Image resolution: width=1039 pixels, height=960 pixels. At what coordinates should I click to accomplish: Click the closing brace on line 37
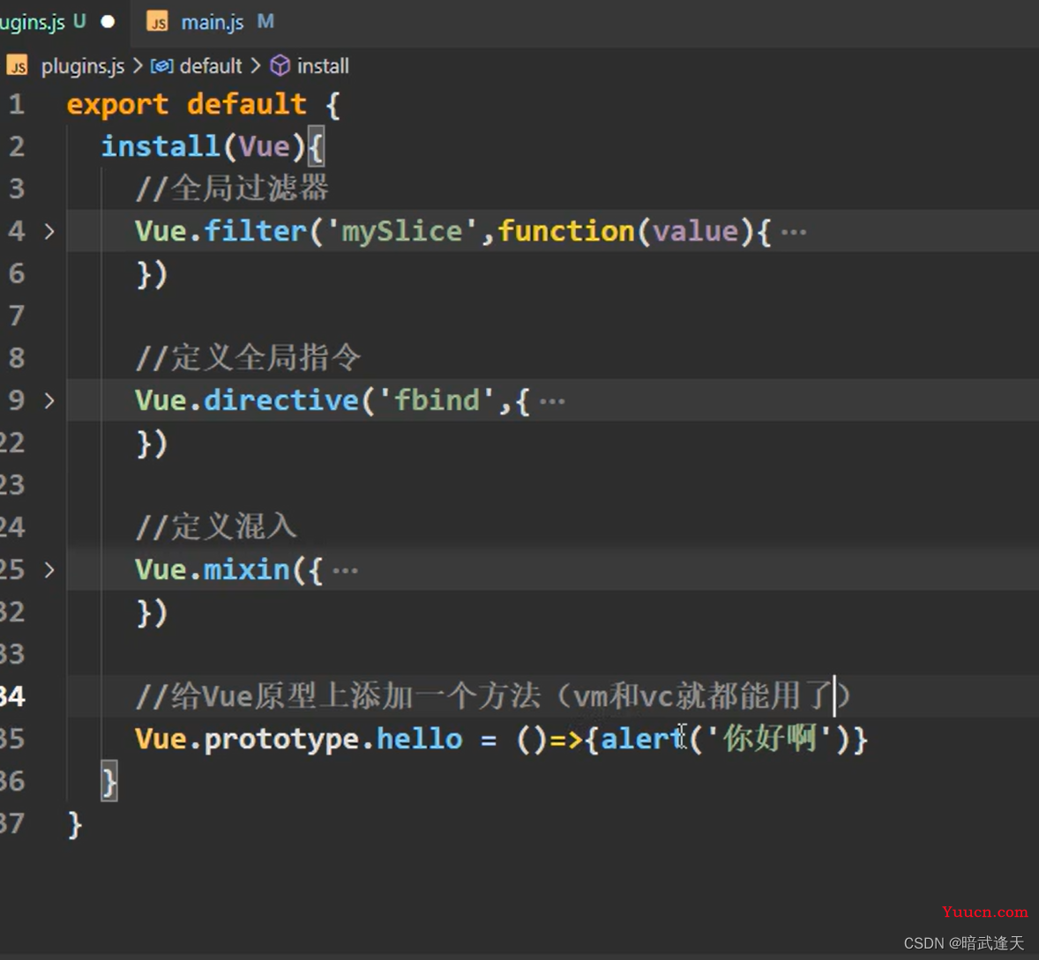point(75,825)
